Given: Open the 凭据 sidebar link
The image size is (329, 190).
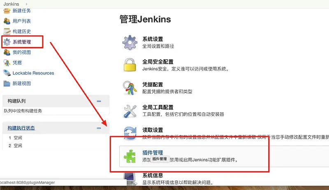Looking at the screenshot, I should pyautogui.click(x=17, y=63).
